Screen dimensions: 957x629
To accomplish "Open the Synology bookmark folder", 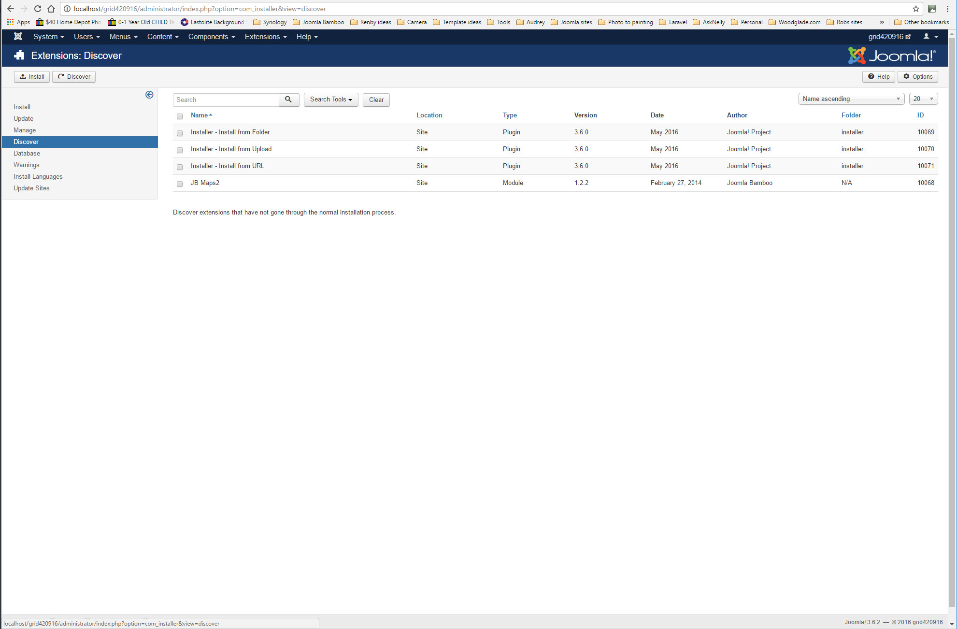I will [270, 22].
